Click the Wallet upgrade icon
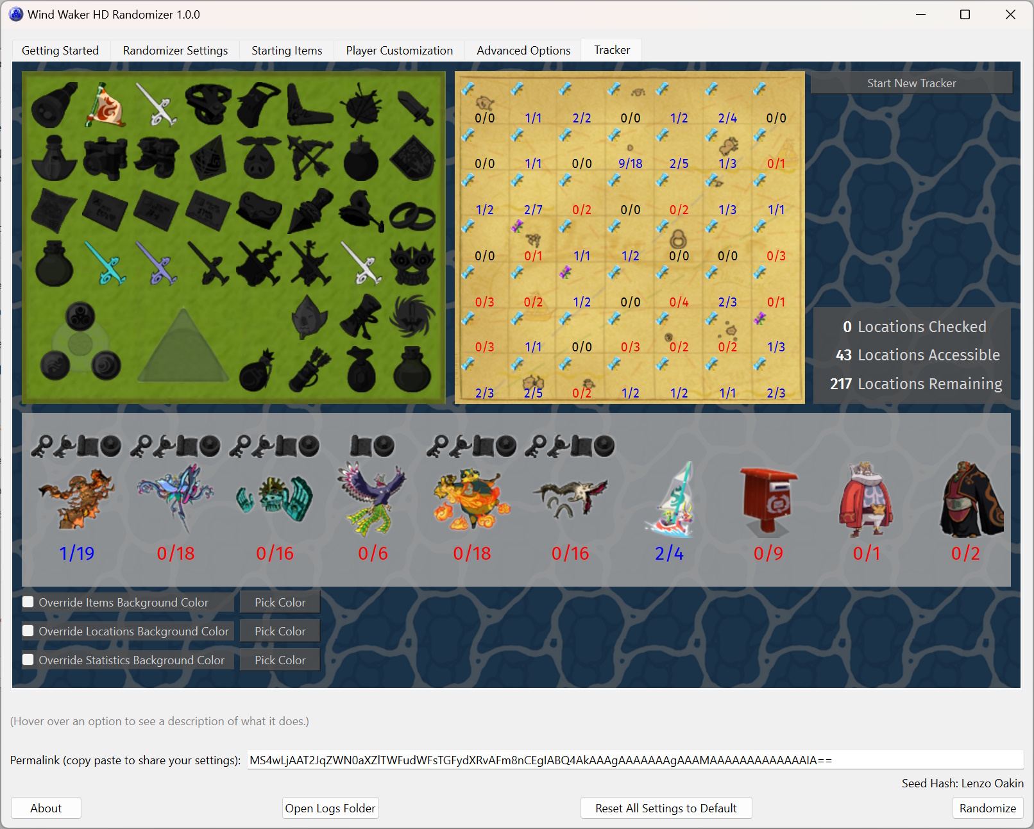The width and height of the screenshot is (1034, 829). [x=362, y=369]
